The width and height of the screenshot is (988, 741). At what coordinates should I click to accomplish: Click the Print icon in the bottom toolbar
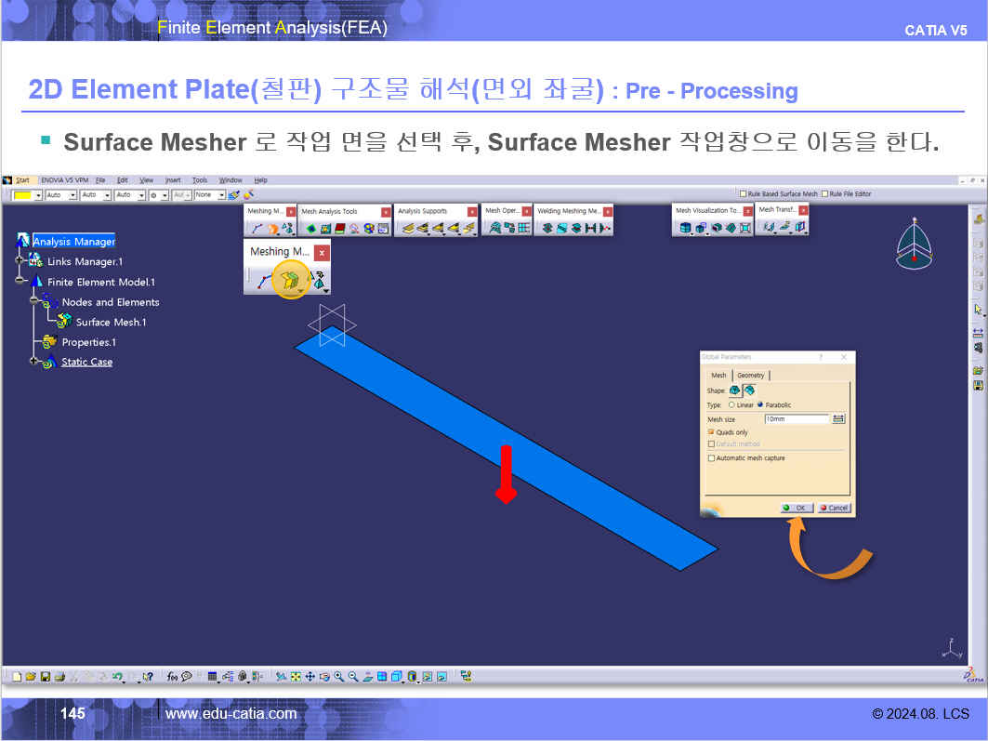pos(59,677)
